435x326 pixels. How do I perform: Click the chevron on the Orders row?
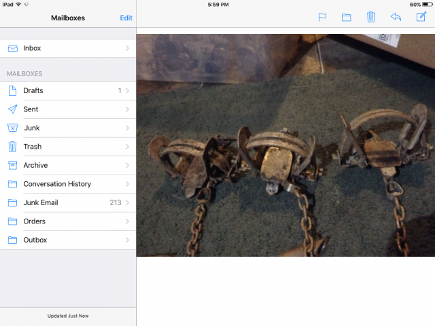[x=127, y=221]
